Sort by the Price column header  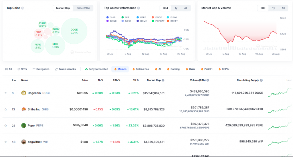[85, 80]
